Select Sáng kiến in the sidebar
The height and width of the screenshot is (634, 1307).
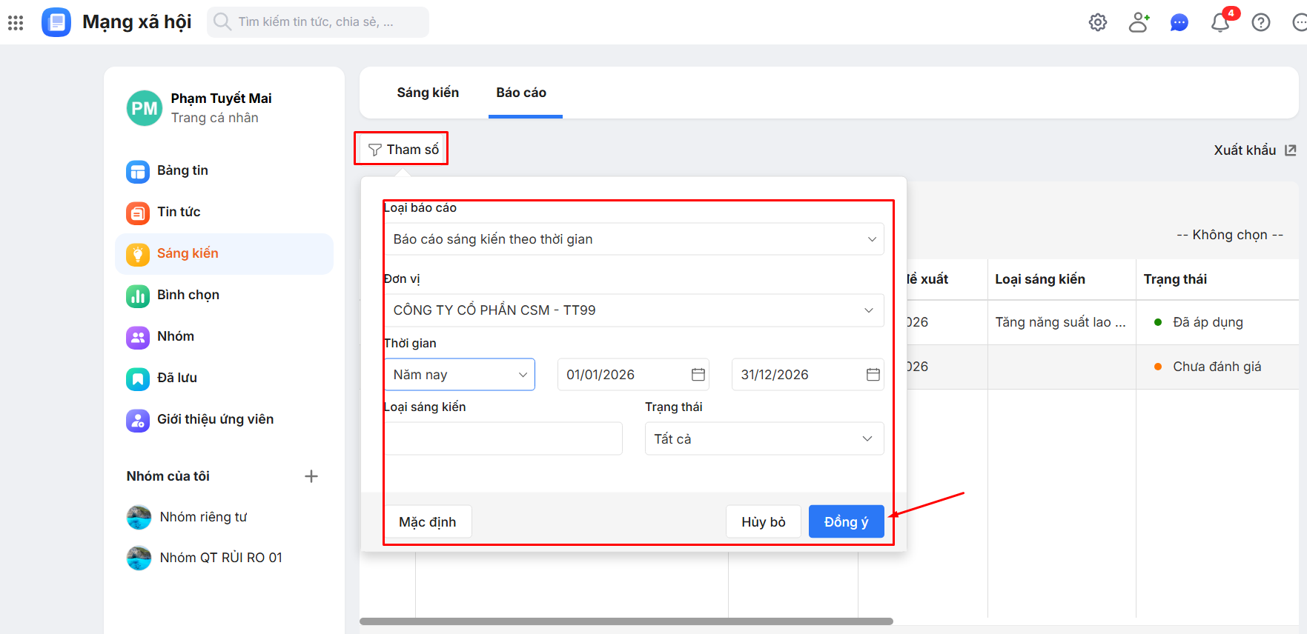tap(224, 254)
